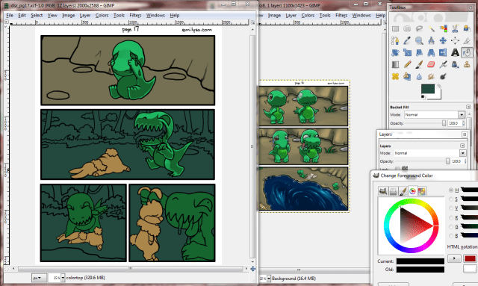Choose the G green radio button

point(451,226)
